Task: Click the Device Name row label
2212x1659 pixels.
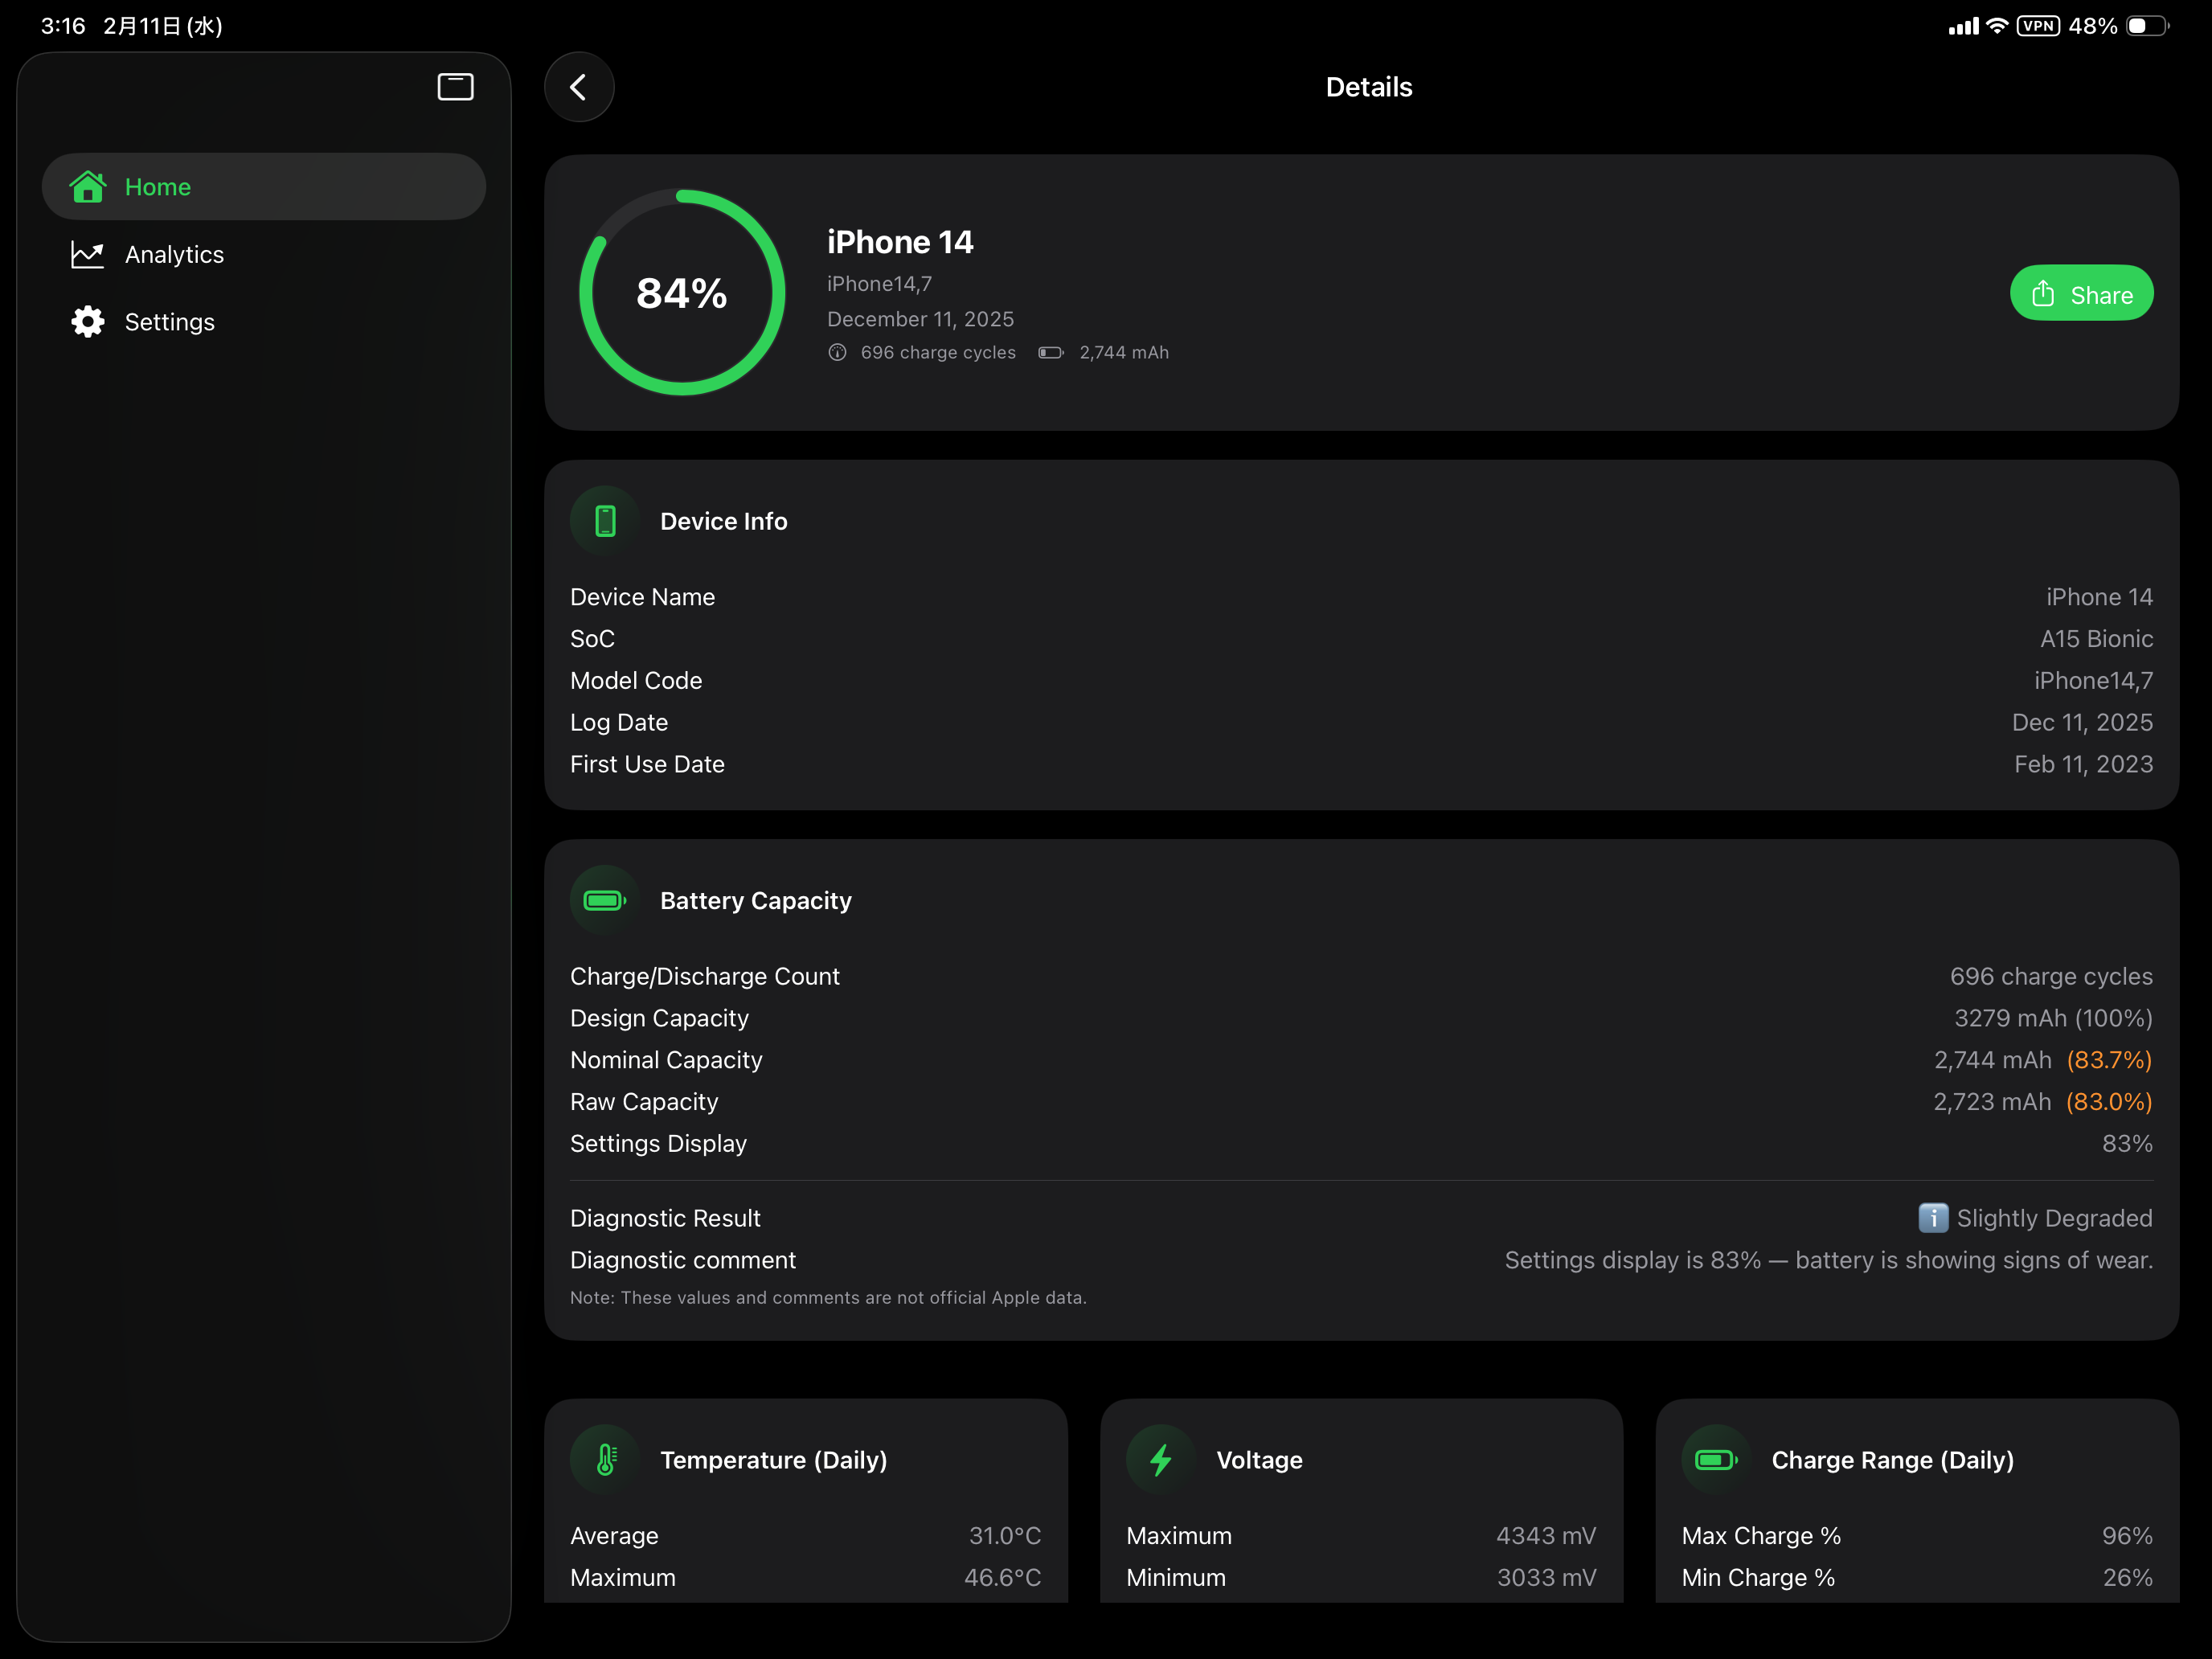Action: [642, 597]
